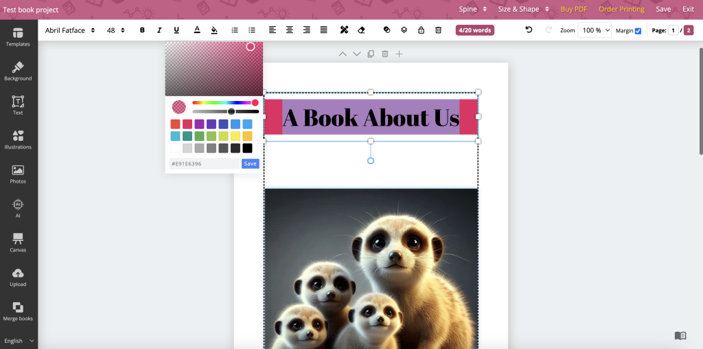Click the rotate handle below title box
703x349 pixels.
tap(371, 161)
